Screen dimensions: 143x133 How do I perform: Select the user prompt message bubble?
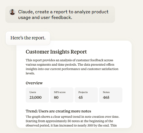[60, 14]
